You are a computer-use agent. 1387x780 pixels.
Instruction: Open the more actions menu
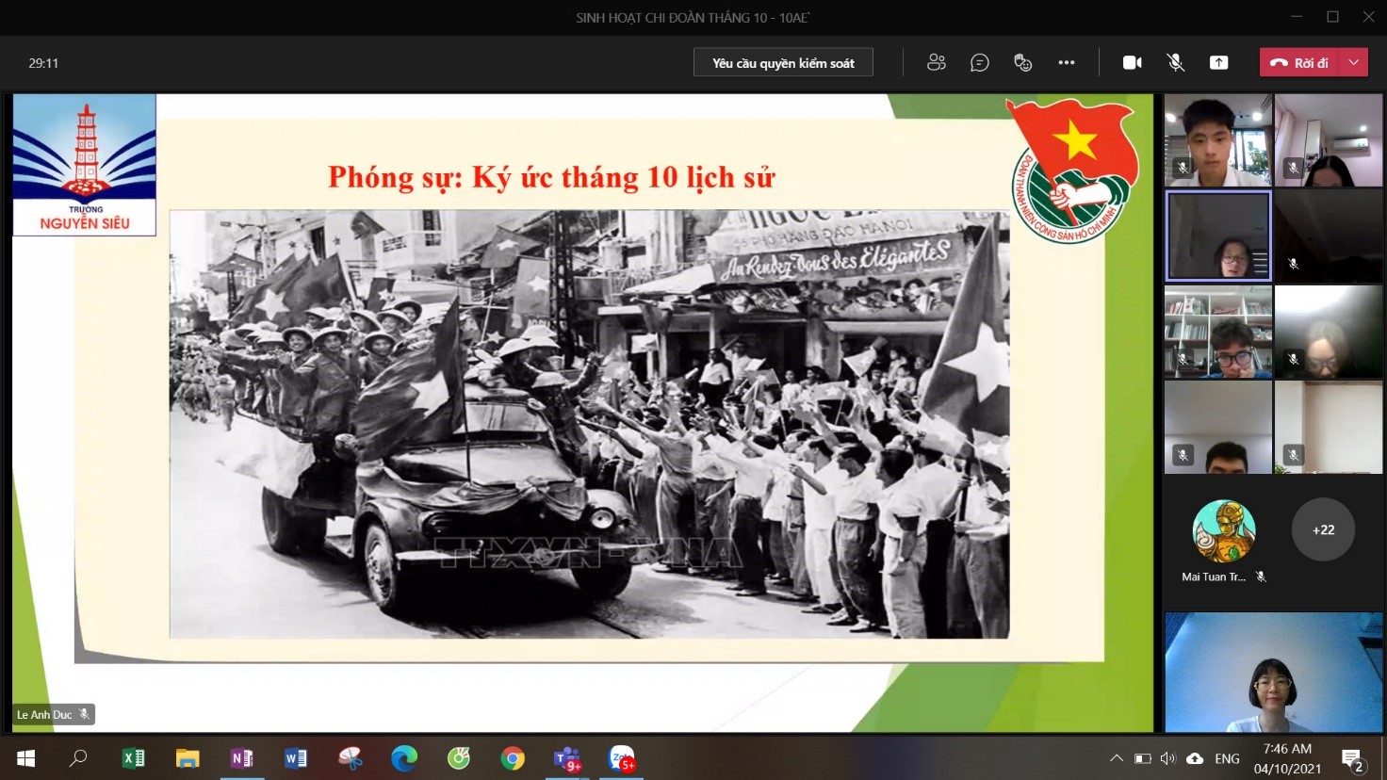pyautogui.click(x=1067, y=62)
